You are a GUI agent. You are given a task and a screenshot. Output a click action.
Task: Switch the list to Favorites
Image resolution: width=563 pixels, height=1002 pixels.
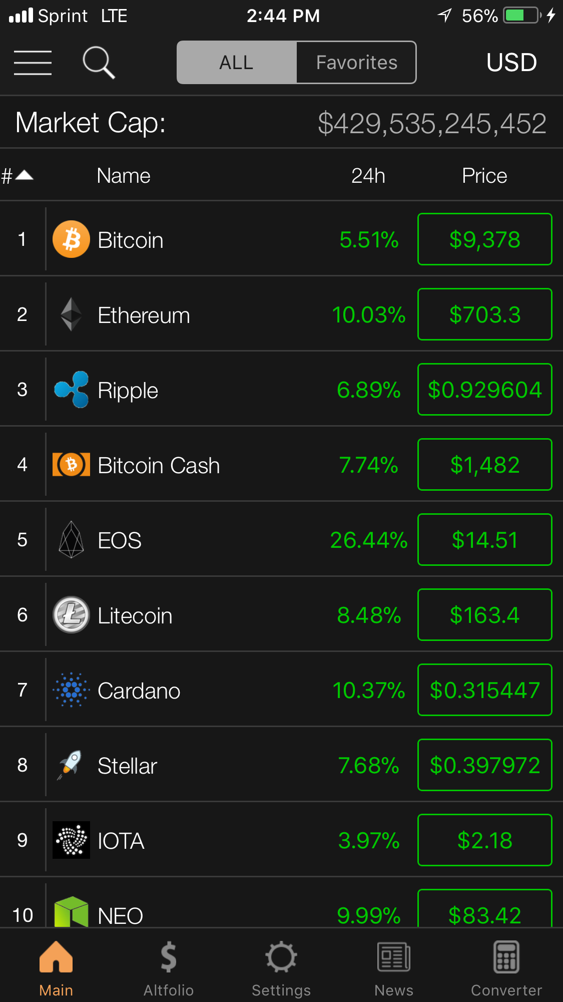[356, 63]
